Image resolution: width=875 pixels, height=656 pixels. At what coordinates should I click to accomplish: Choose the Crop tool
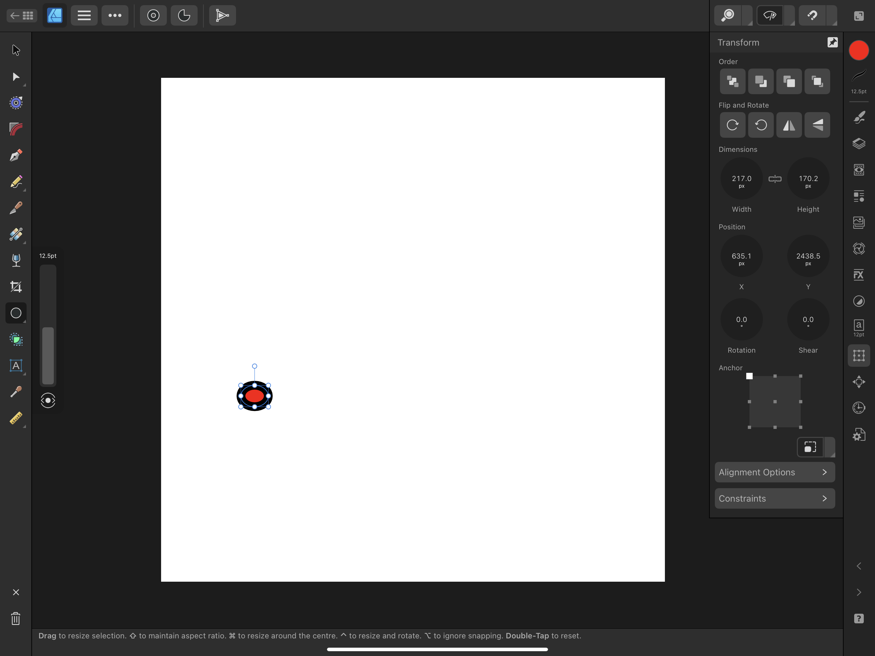[16, 286]
